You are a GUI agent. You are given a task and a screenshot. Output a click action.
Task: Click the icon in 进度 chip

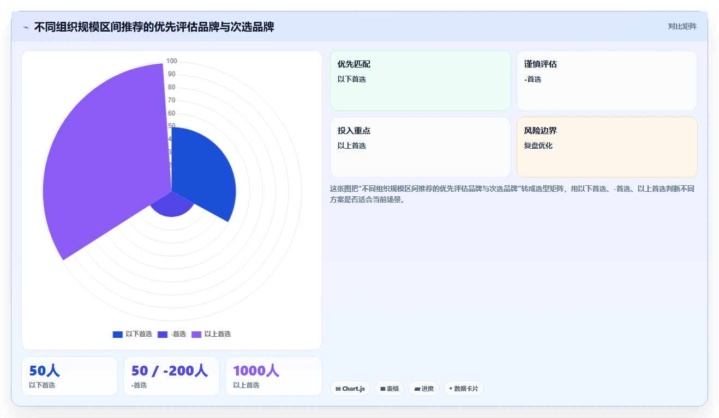pos(417,389)
